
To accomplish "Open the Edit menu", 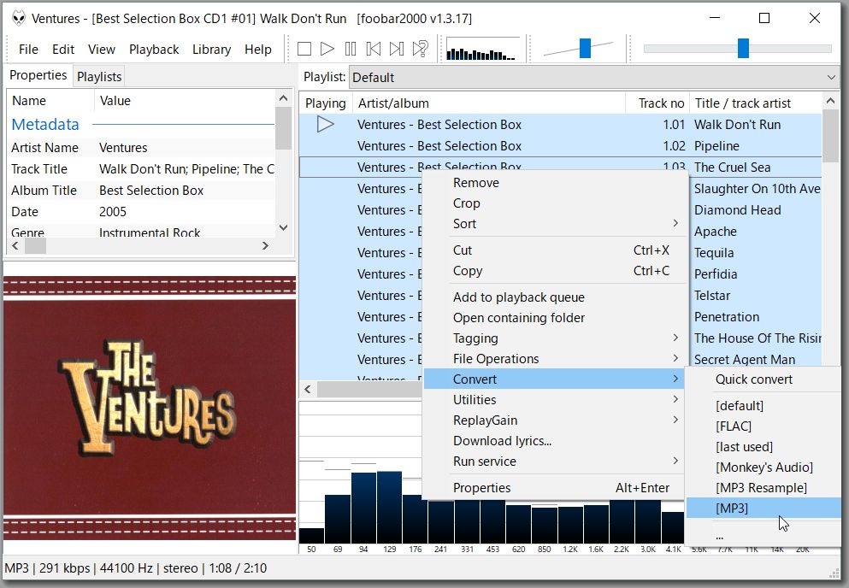I will (62, 50).
